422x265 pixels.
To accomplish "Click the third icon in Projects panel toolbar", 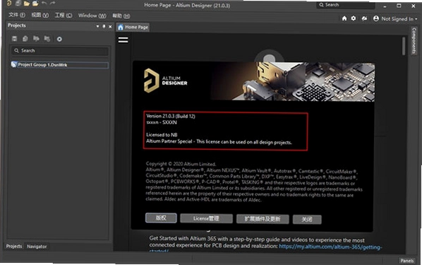I will pyautogui.click(x=36, y=39).
